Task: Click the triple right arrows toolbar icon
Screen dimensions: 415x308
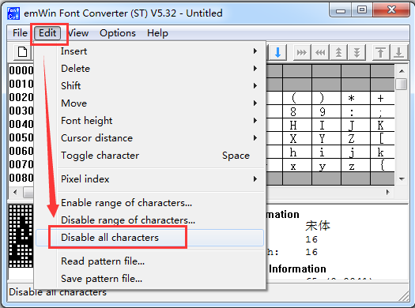Action: click(x=302, y=52)
